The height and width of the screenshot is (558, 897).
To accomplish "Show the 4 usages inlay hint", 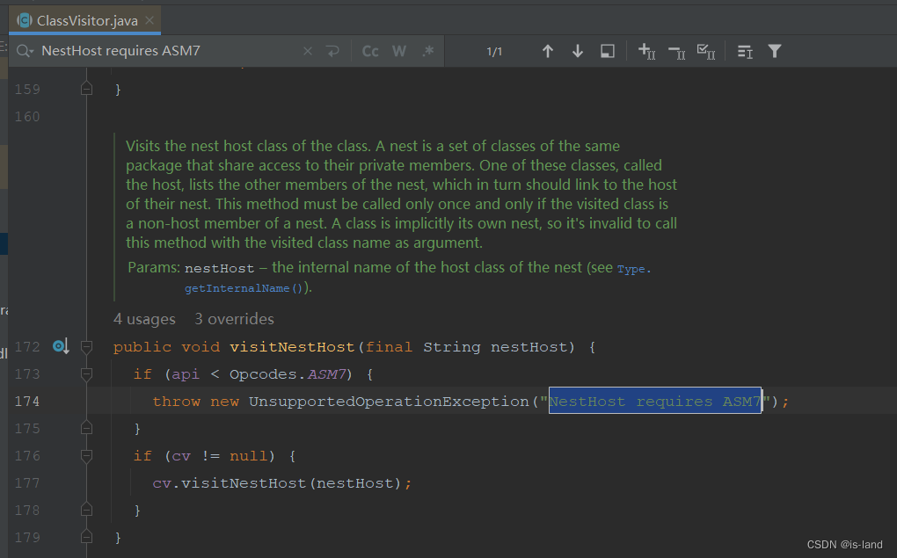I will (x=144, y=319).
